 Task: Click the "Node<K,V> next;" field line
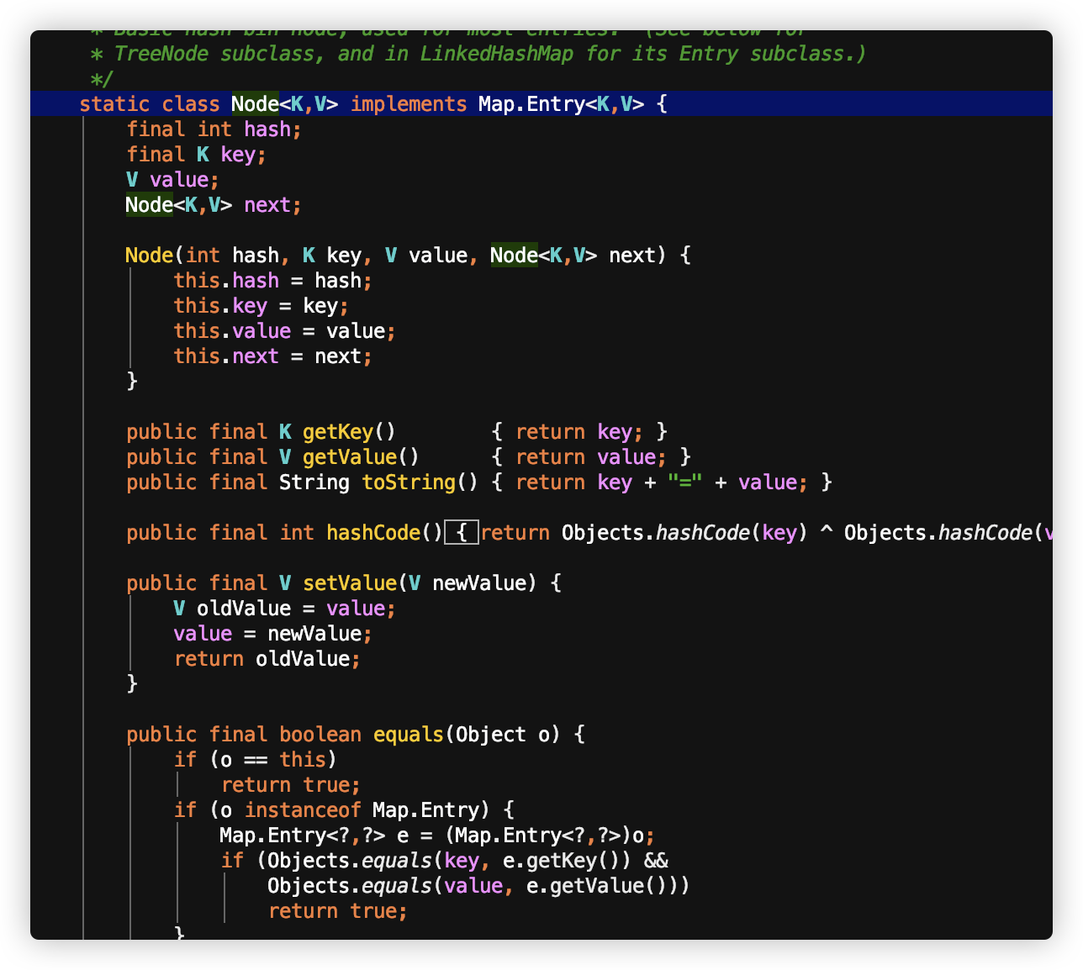click(214, 204)
